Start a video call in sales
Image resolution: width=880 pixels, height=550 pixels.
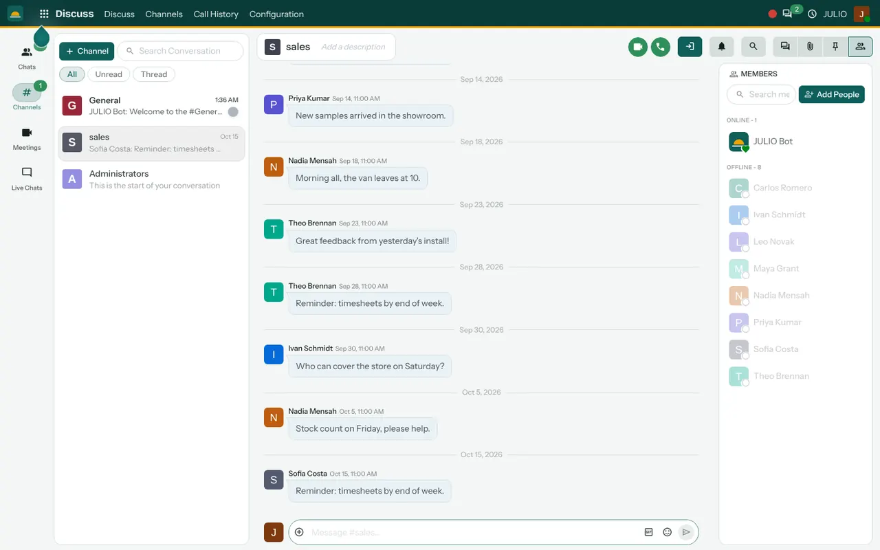pos(638,47)
